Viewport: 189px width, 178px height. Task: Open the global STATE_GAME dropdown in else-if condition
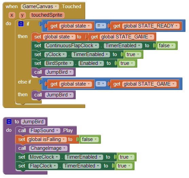tap(149, 84)
